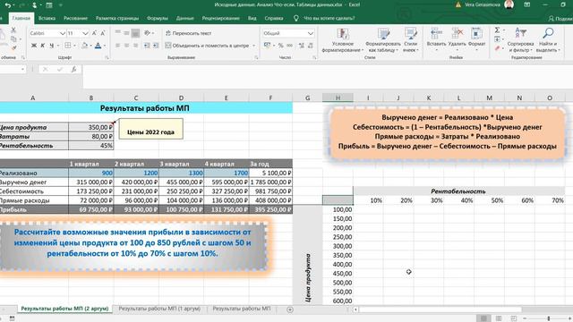Toggle middle vertical alignment
Image resolution: width=573 pixels, height=322 pixels.
[x=126, y=33]
